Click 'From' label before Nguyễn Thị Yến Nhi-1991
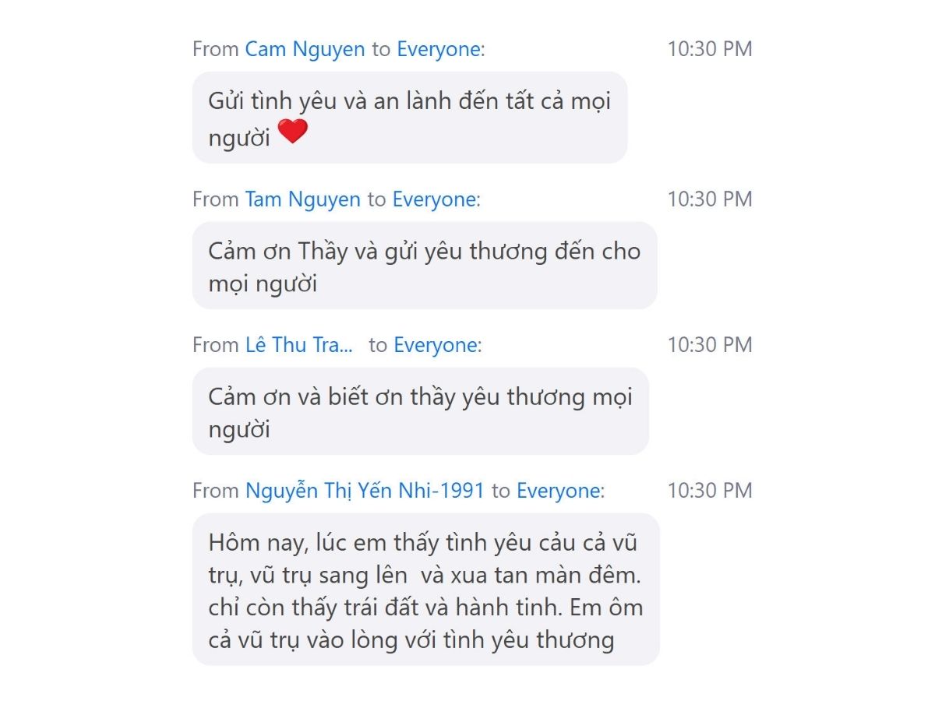Screen dimensions: 935x701 (x=215, y=491)
